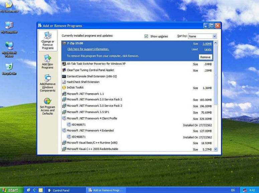Screen dimensions: 259x193
Task: Open the Sort by dropdown
Action: click(x=215, y=36)
